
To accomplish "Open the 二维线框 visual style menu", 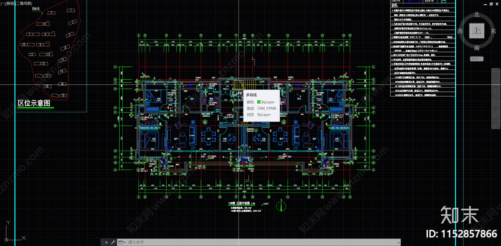I will click(x=23, y=3).
